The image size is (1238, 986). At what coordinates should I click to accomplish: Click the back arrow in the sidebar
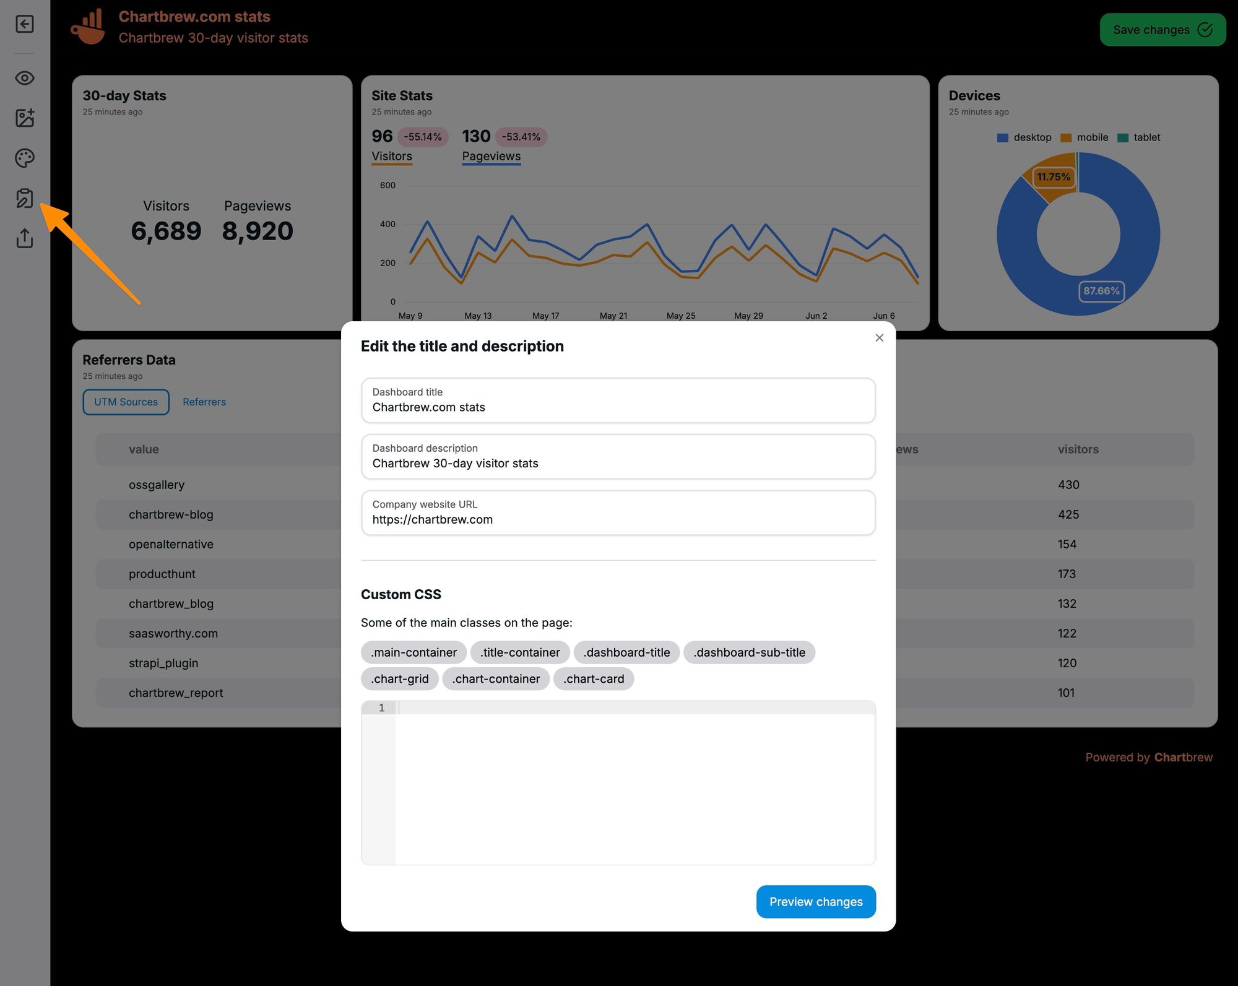(25, 24)
